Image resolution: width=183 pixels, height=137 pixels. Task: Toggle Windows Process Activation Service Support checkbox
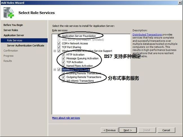[59, 51]
